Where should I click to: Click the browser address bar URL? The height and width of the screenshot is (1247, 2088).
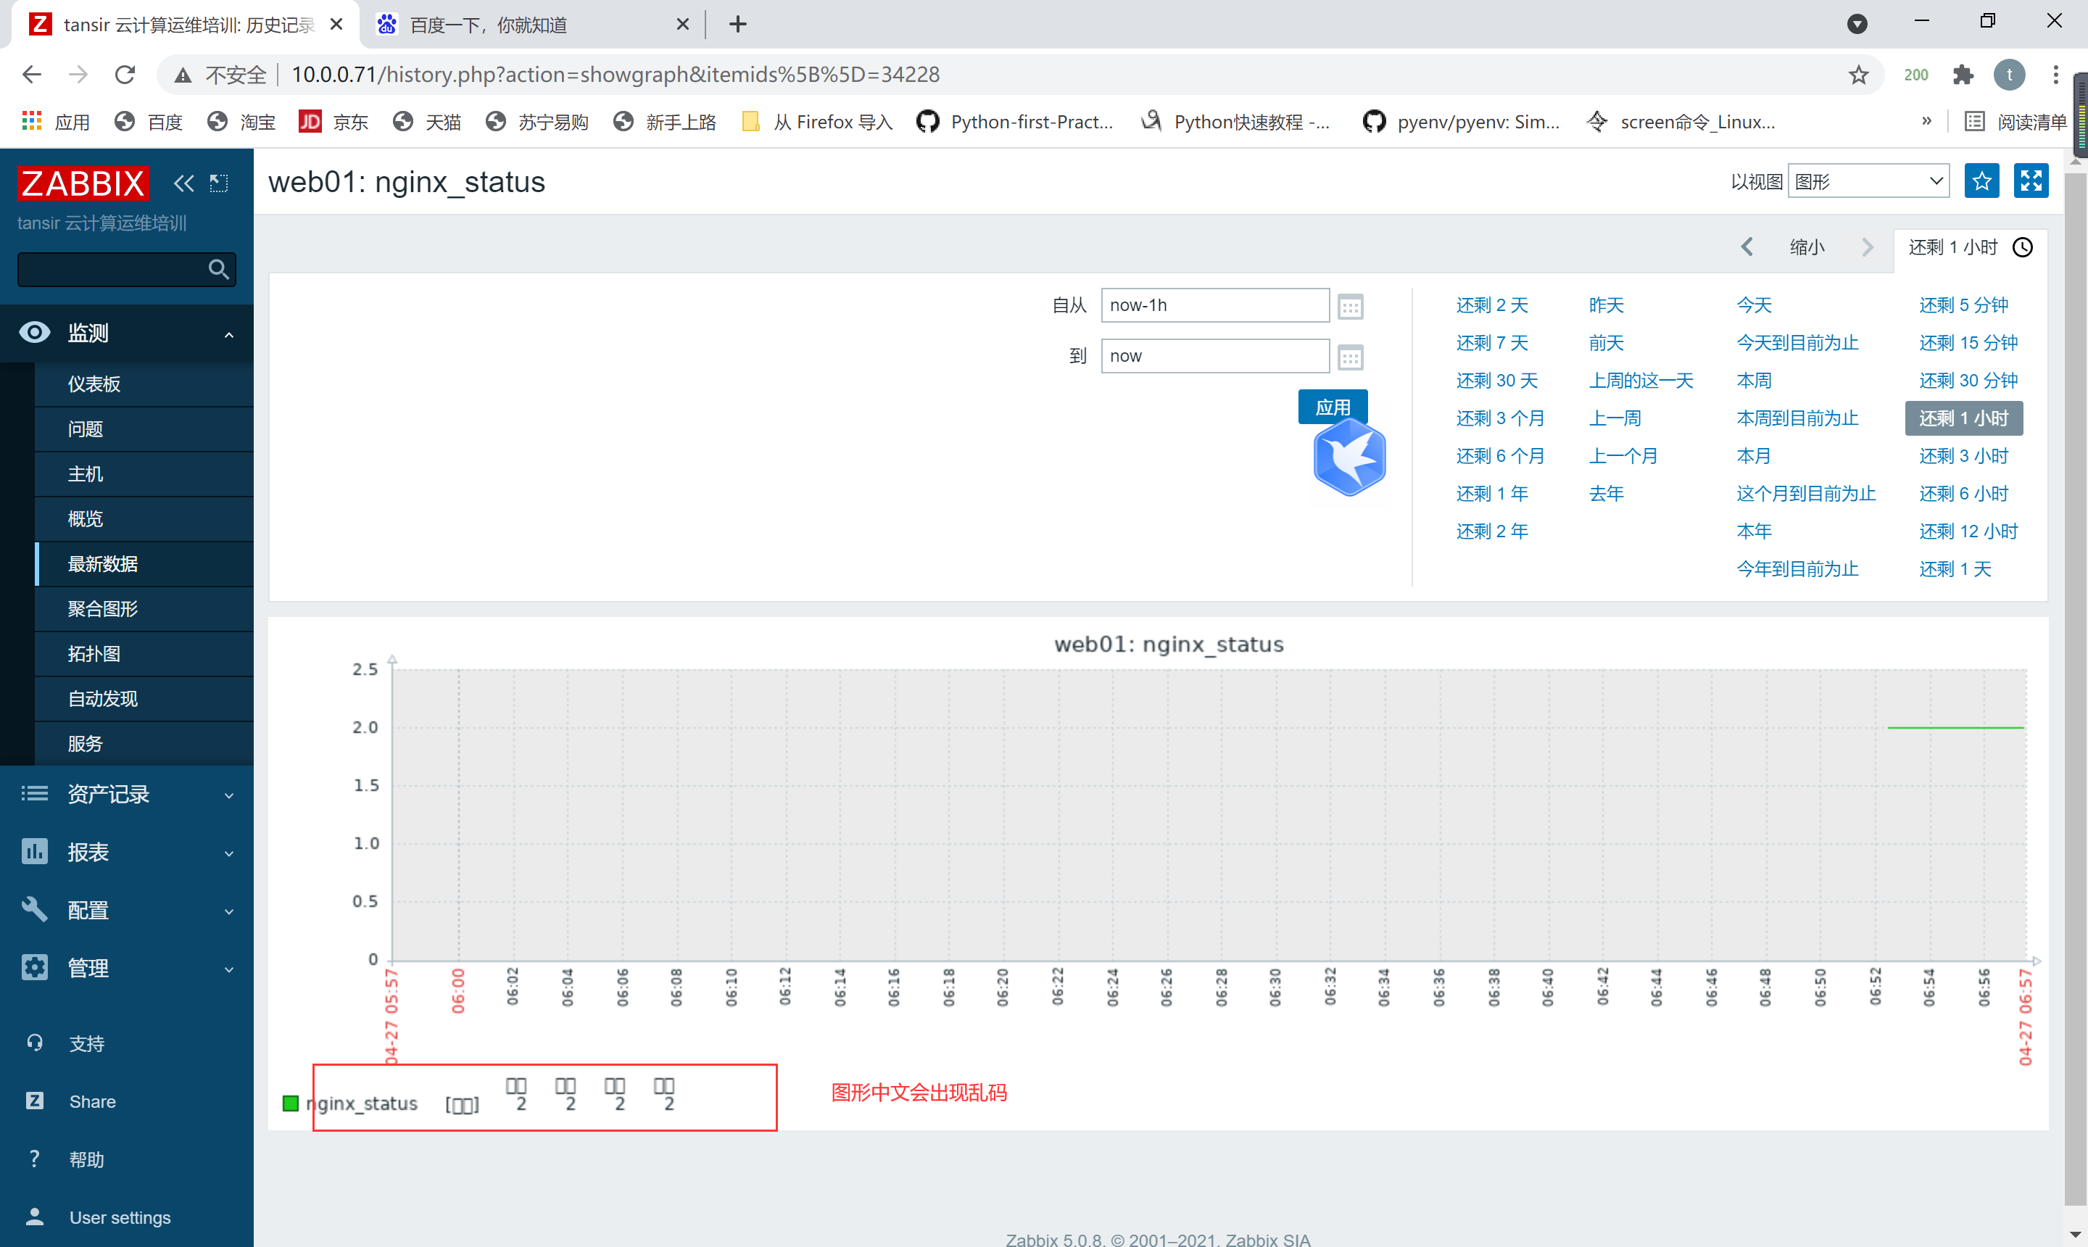(616, 75)
